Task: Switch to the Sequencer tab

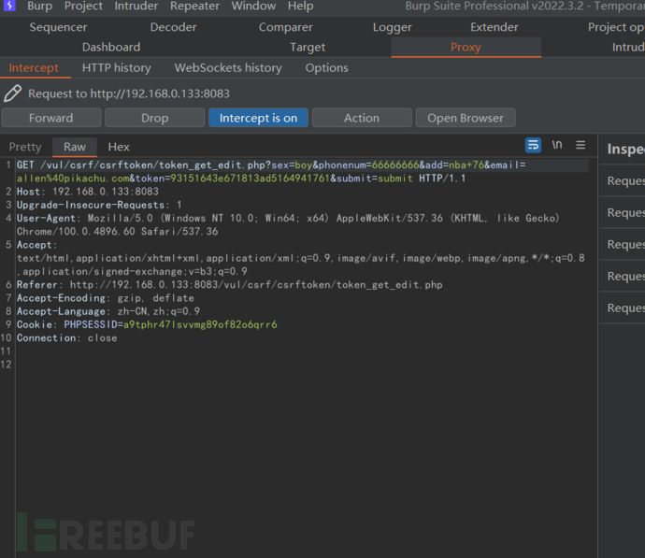Action: [x=58, y=27]
